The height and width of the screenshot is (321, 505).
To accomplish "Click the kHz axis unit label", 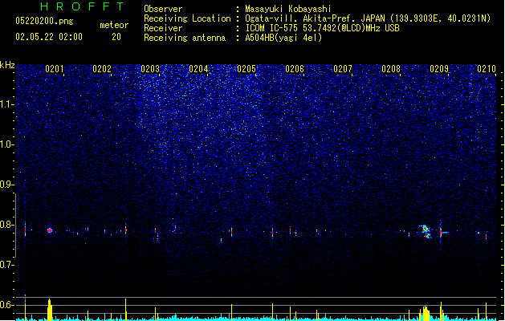I will point(7,65).
